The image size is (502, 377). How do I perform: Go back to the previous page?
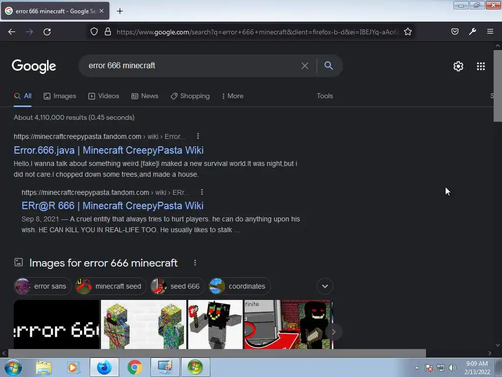click(12, 32)
